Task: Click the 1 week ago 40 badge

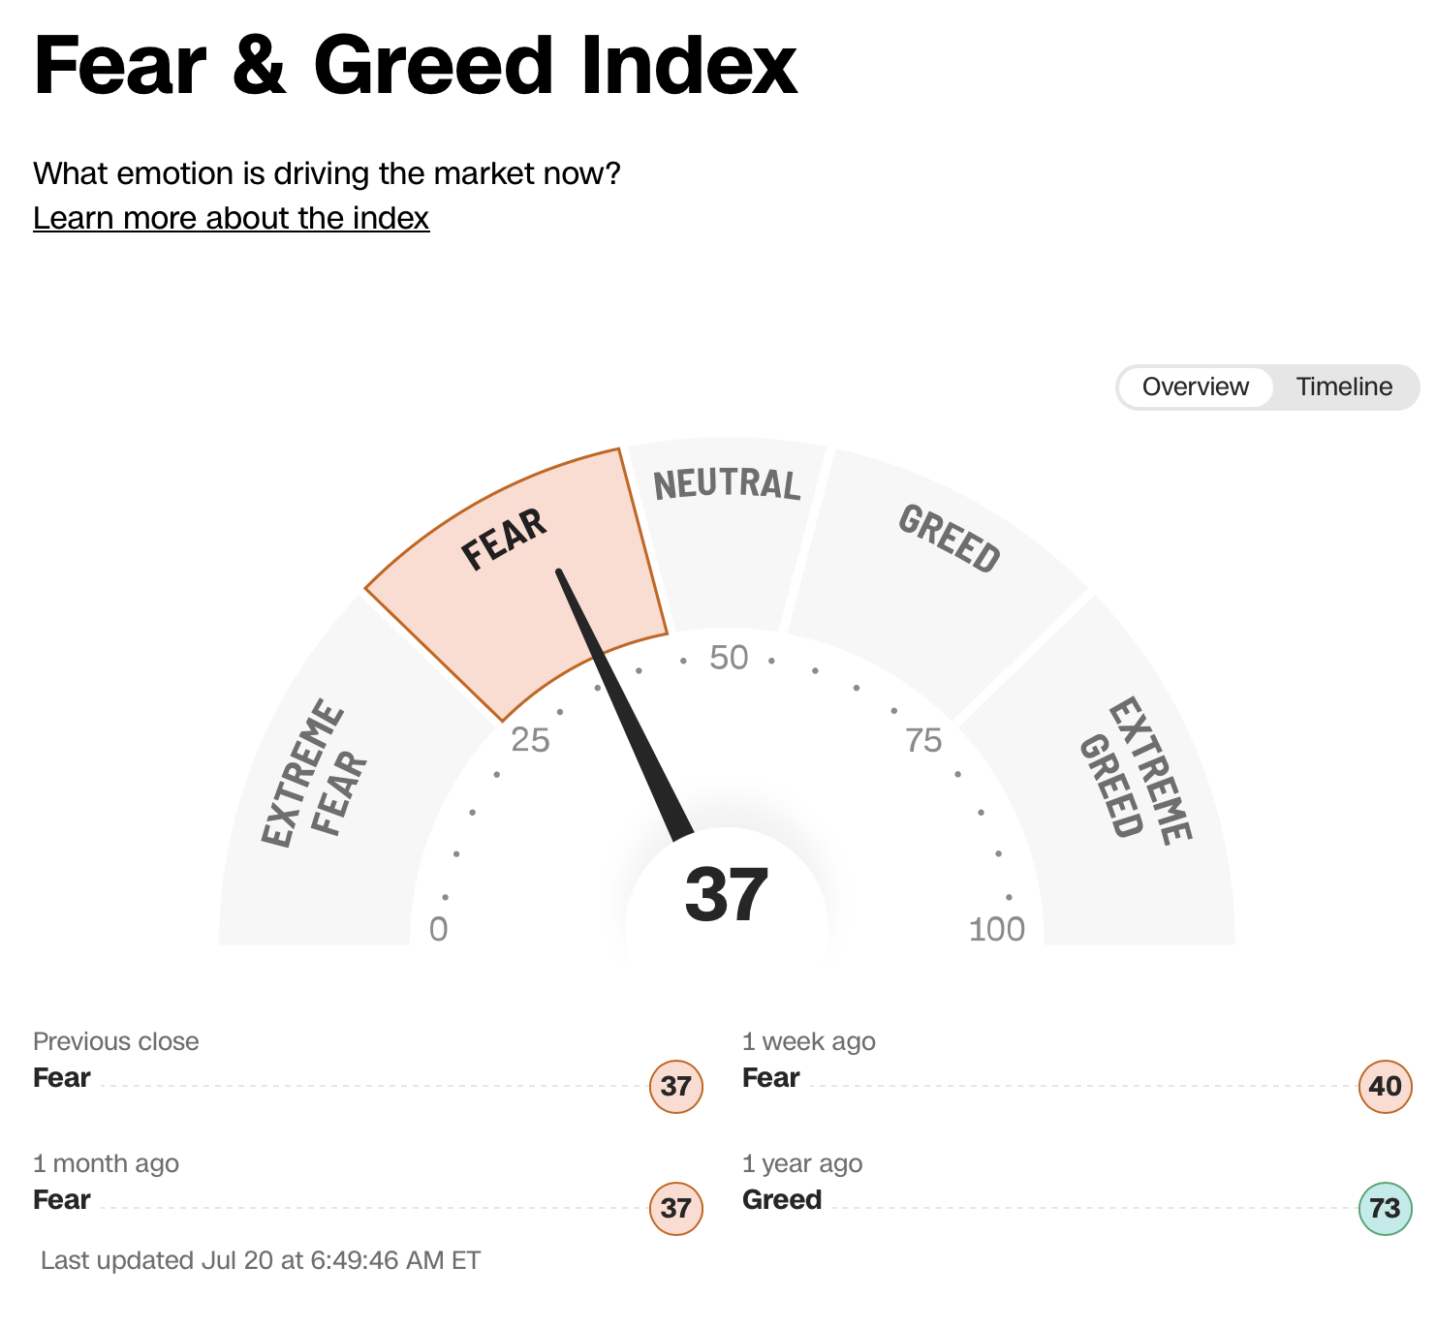Action: (x=1386, y=1086)
